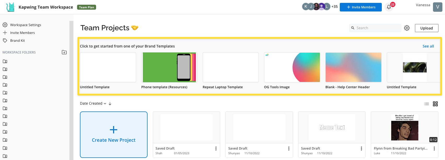
Task: Open Workspace Settings in sidebar
Action: tap(25, 25)
